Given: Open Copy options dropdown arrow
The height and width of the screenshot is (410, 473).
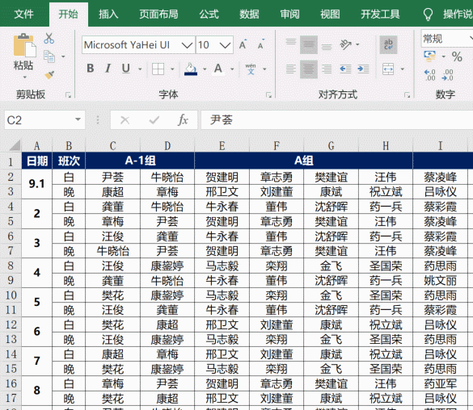Looking at the screenshot, I should (x=63, y=56).
